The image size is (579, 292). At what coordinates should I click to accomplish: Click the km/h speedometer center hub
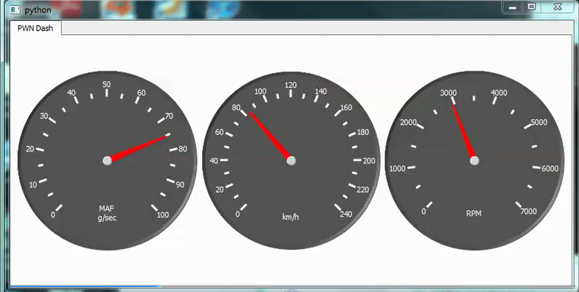(x=291, y=161)
